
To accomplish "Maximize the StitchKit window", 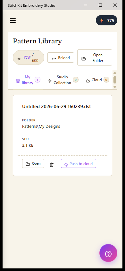I will [100, 5].
